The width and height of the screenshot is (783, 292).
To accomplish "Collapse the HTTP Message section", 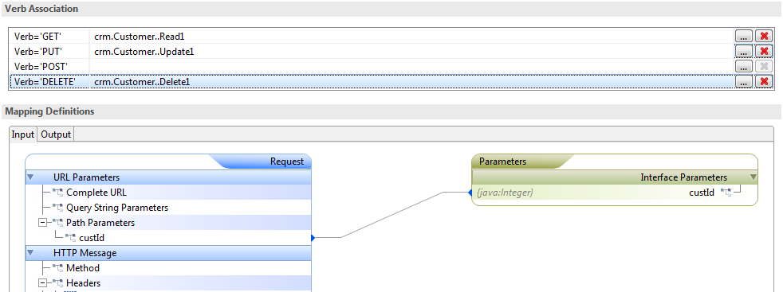I will point(30,253).
